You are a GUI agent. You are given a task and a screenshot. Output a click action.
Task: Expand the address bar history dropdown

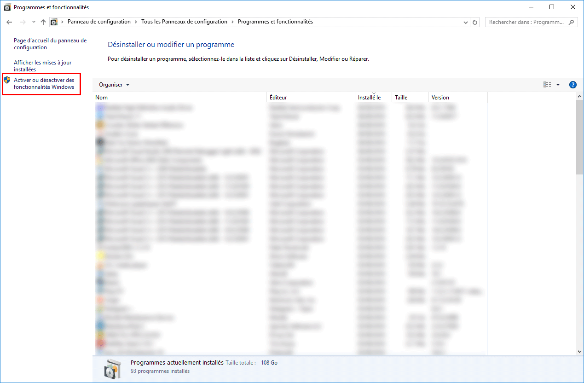click(465, 22)
